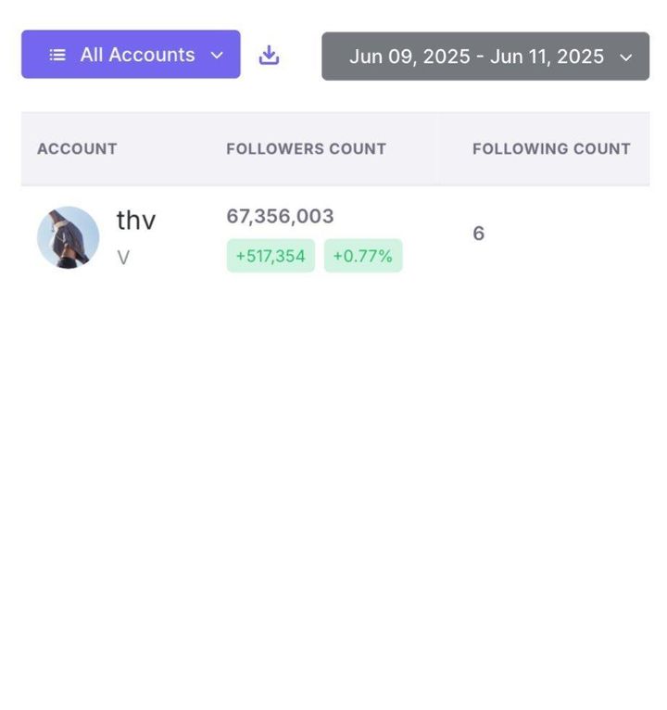Click the thv username link
667x710 pixels.
[136, 220]
